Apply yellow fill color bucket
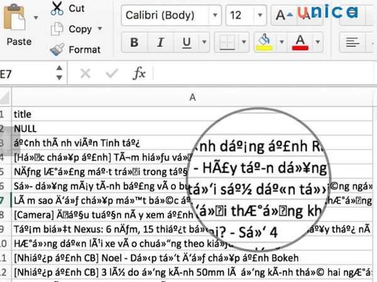 click(265, 42)
